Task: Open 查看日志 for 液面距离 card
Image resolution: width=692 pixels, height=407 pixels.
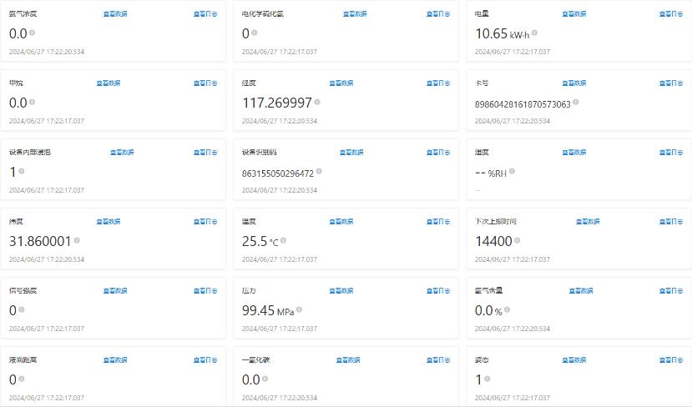Action: point(205,360)
